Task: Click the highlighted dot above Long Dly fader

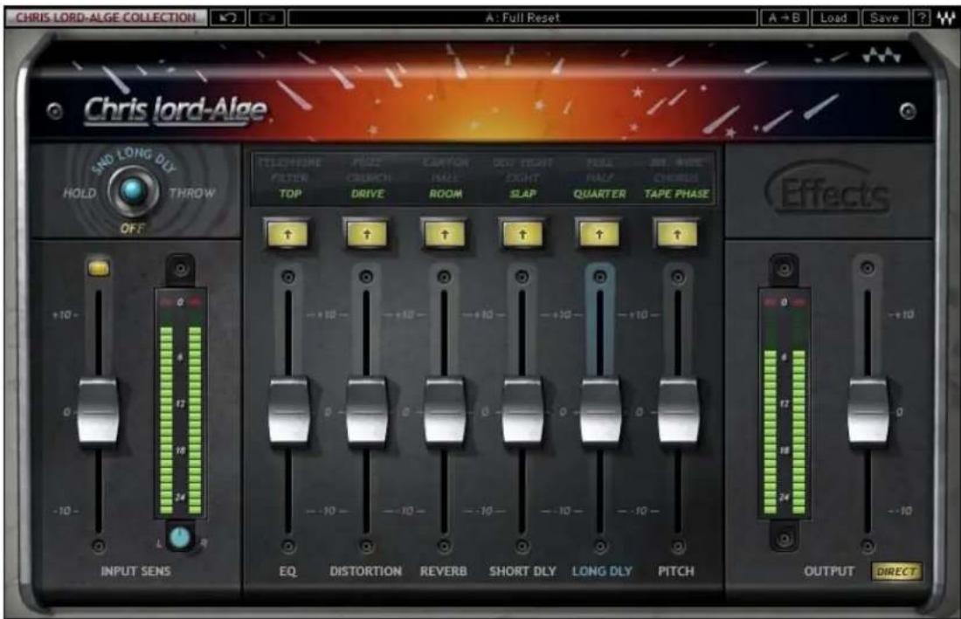Action: (x=600, y=278)
